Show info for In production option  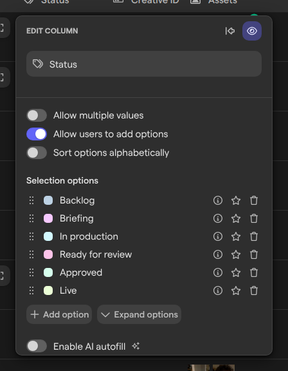point(218,236)
